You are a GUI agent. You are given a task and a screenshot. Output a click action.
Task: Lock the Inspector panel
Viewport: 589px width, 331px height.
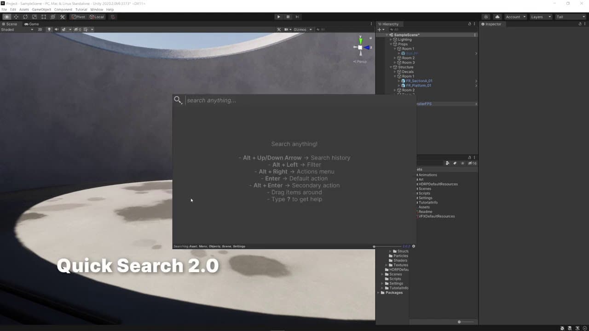click(580, 24)
